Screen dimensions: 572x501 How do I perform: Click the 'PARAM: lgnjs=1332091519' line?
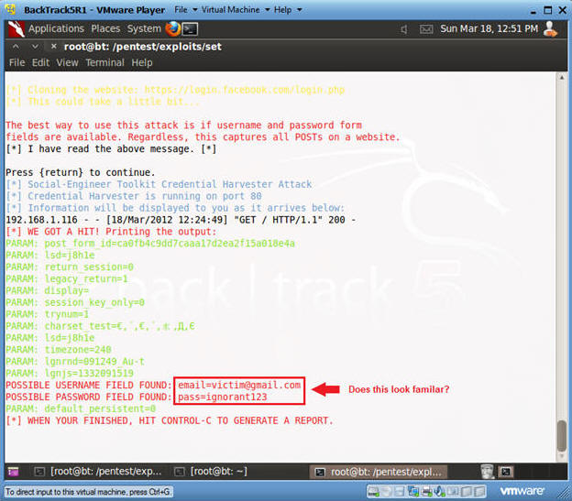point(70,373)
